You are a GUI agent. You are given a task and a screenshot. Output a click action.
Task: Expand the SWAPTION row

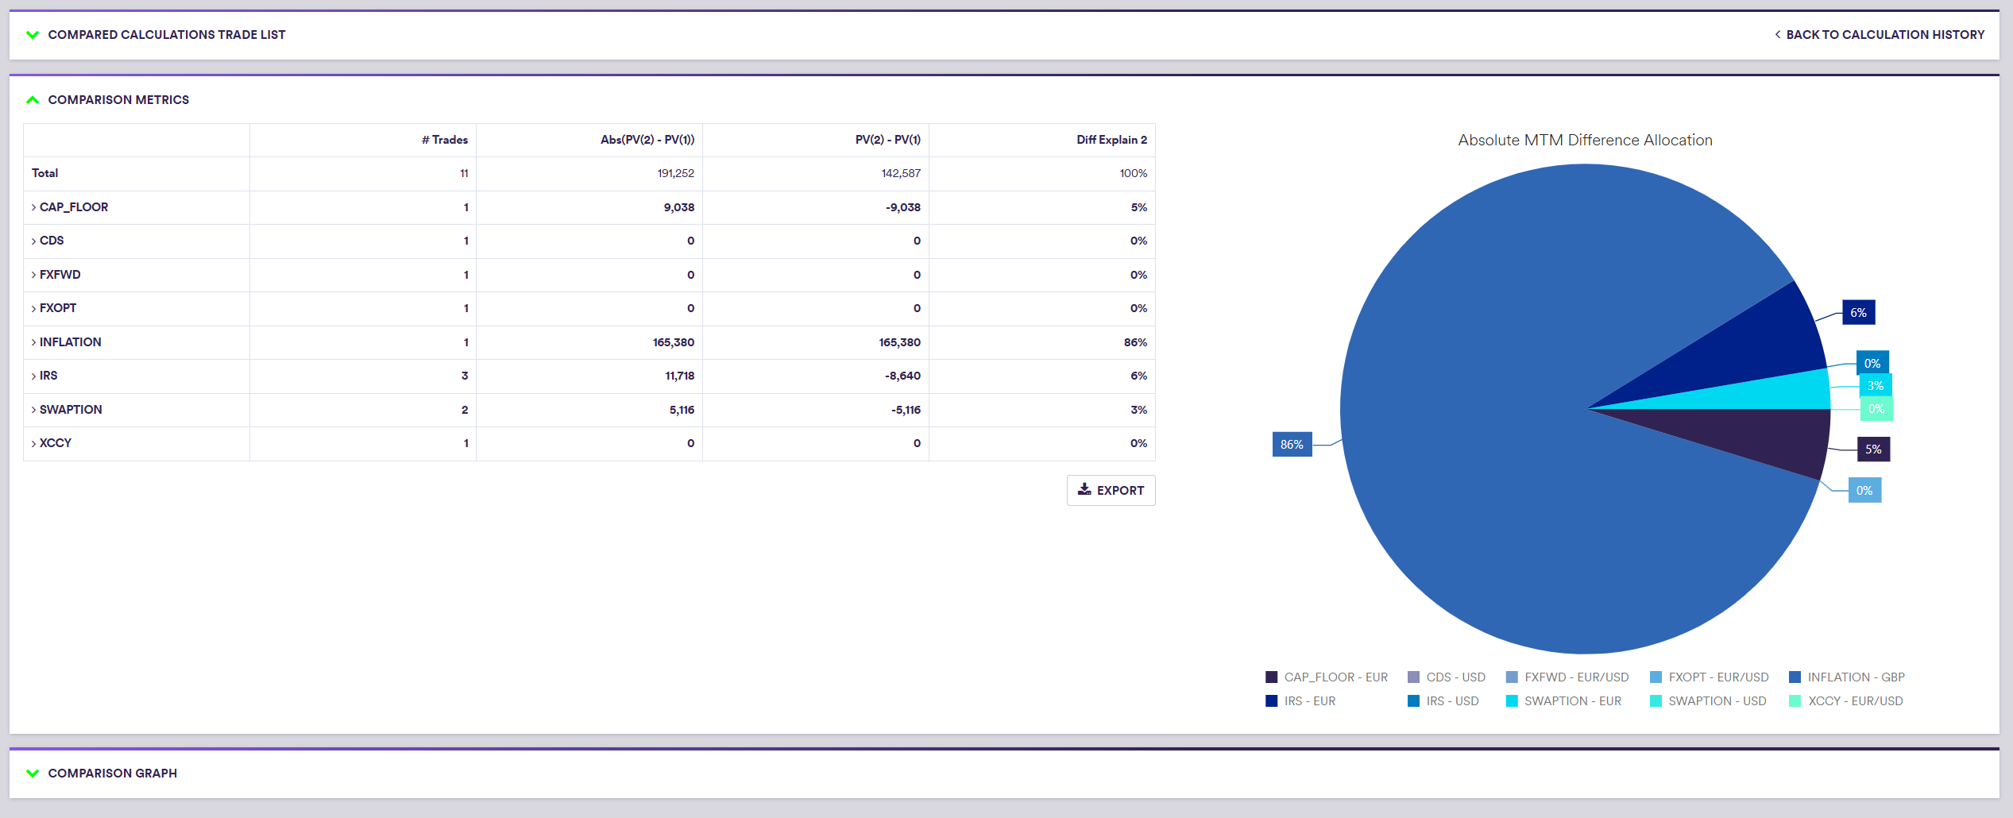click(x=34, y=410)
